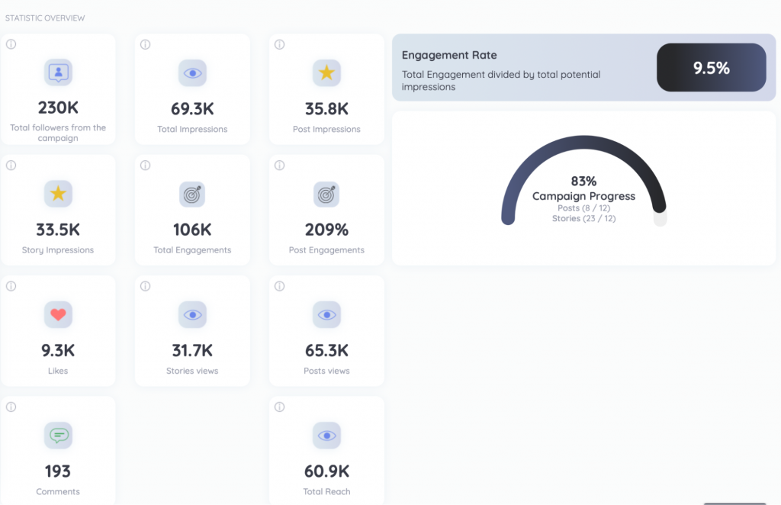781x505 pixels.
Task: Show info for the Total Reach card
Action: 280,407
